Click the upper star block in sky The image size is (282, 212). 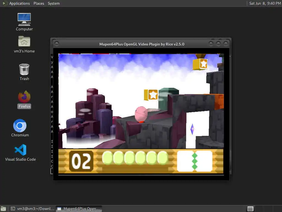tap(200, 64)
